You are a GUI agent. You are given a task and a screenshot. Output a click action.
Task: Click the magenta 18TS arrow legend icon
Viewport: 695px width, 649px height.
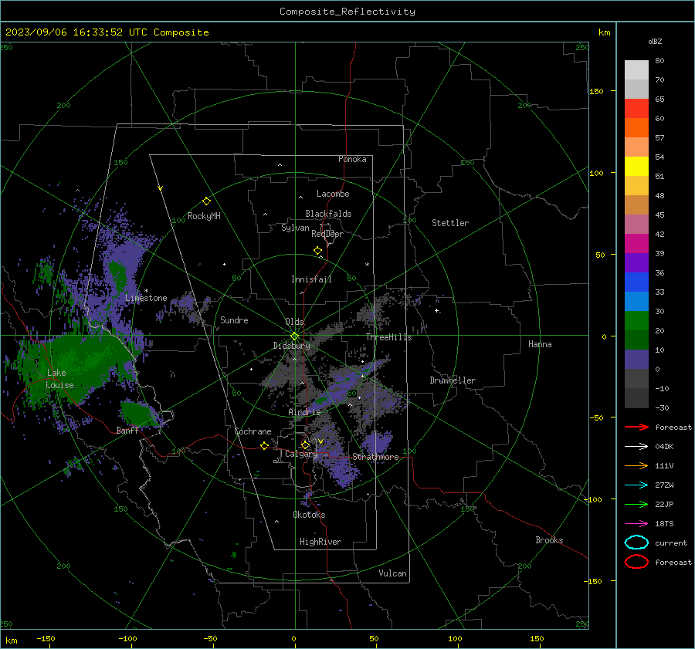click(x=636, y=524)
